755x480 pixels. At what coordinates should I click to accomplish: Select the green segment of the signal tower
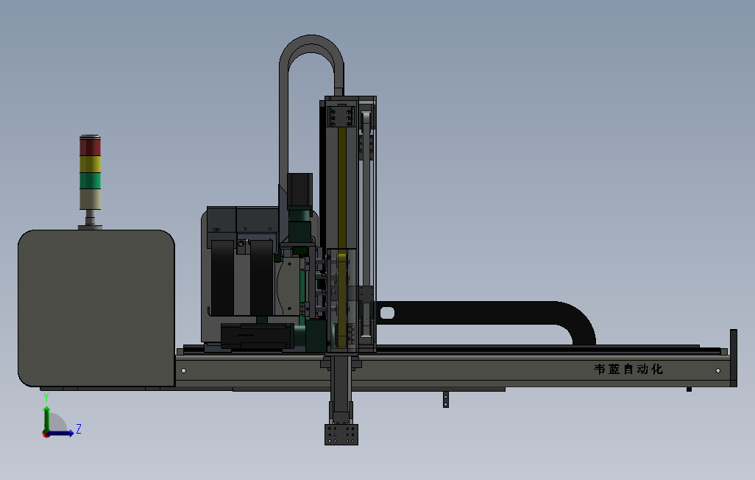(x=90, y=180)
